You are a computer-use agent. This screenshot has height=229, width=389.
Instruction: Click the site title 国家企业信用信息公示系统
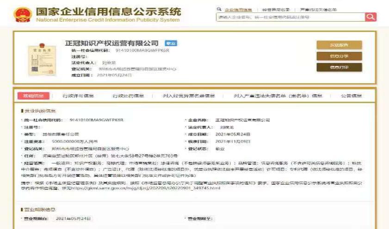coord(108,12)
